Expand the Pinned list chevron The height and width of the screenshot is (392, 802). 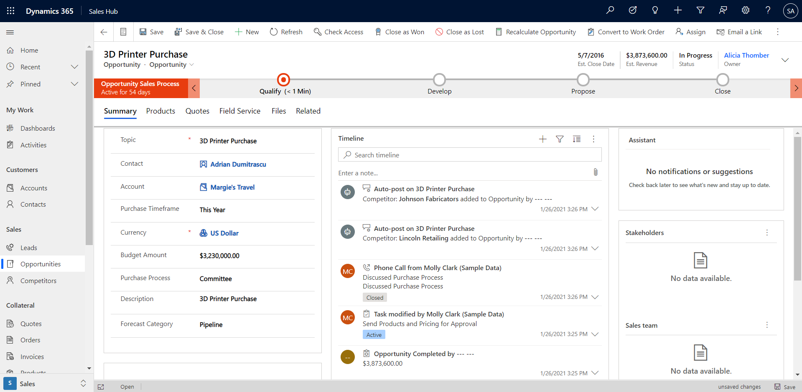[74, 84]
